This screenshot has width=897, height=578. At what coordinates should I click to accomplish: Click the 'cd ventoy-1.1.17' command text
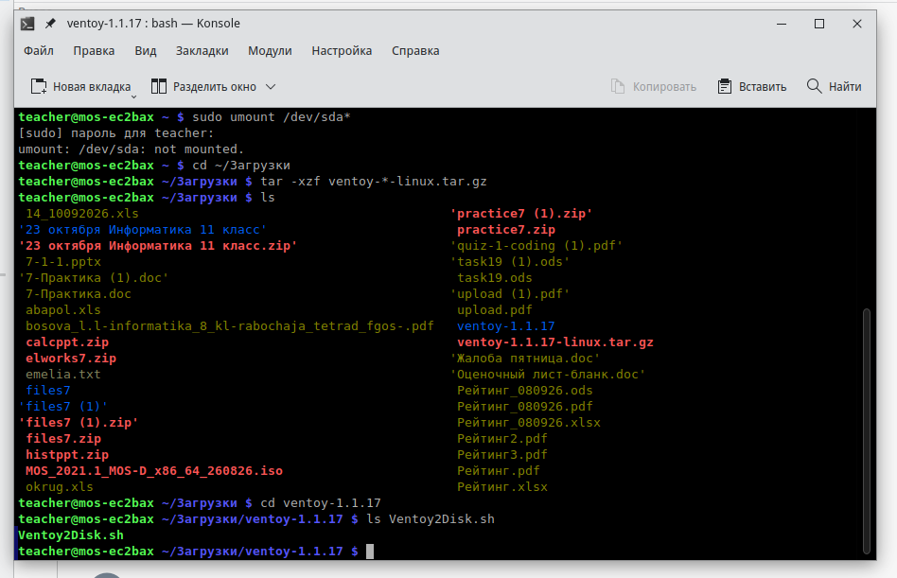tap(321, 503)
